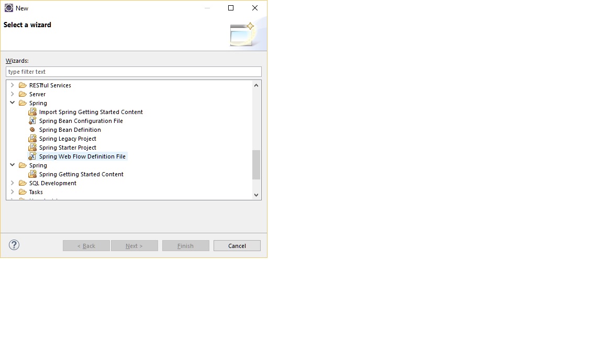
Task: Select Import Spring Getting Started Content
Action: coord(91,112)
